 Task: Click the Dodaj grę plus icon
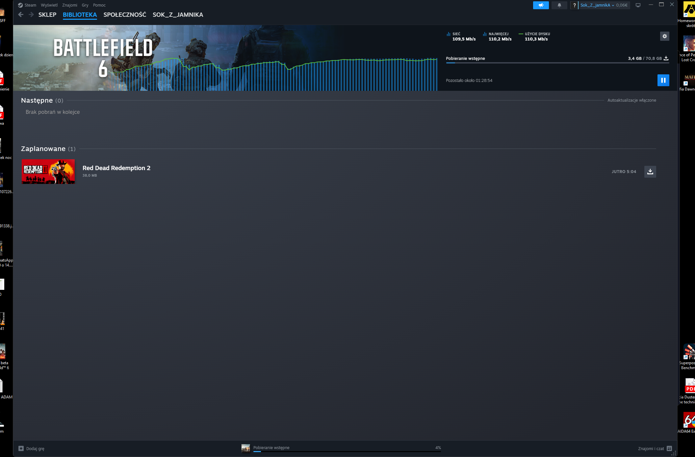click(21, 448)
